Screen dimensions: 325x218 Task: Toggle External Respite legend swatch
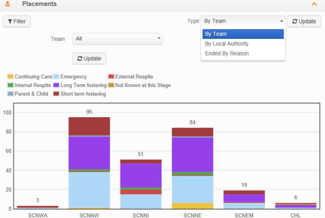tap(111, 76)
